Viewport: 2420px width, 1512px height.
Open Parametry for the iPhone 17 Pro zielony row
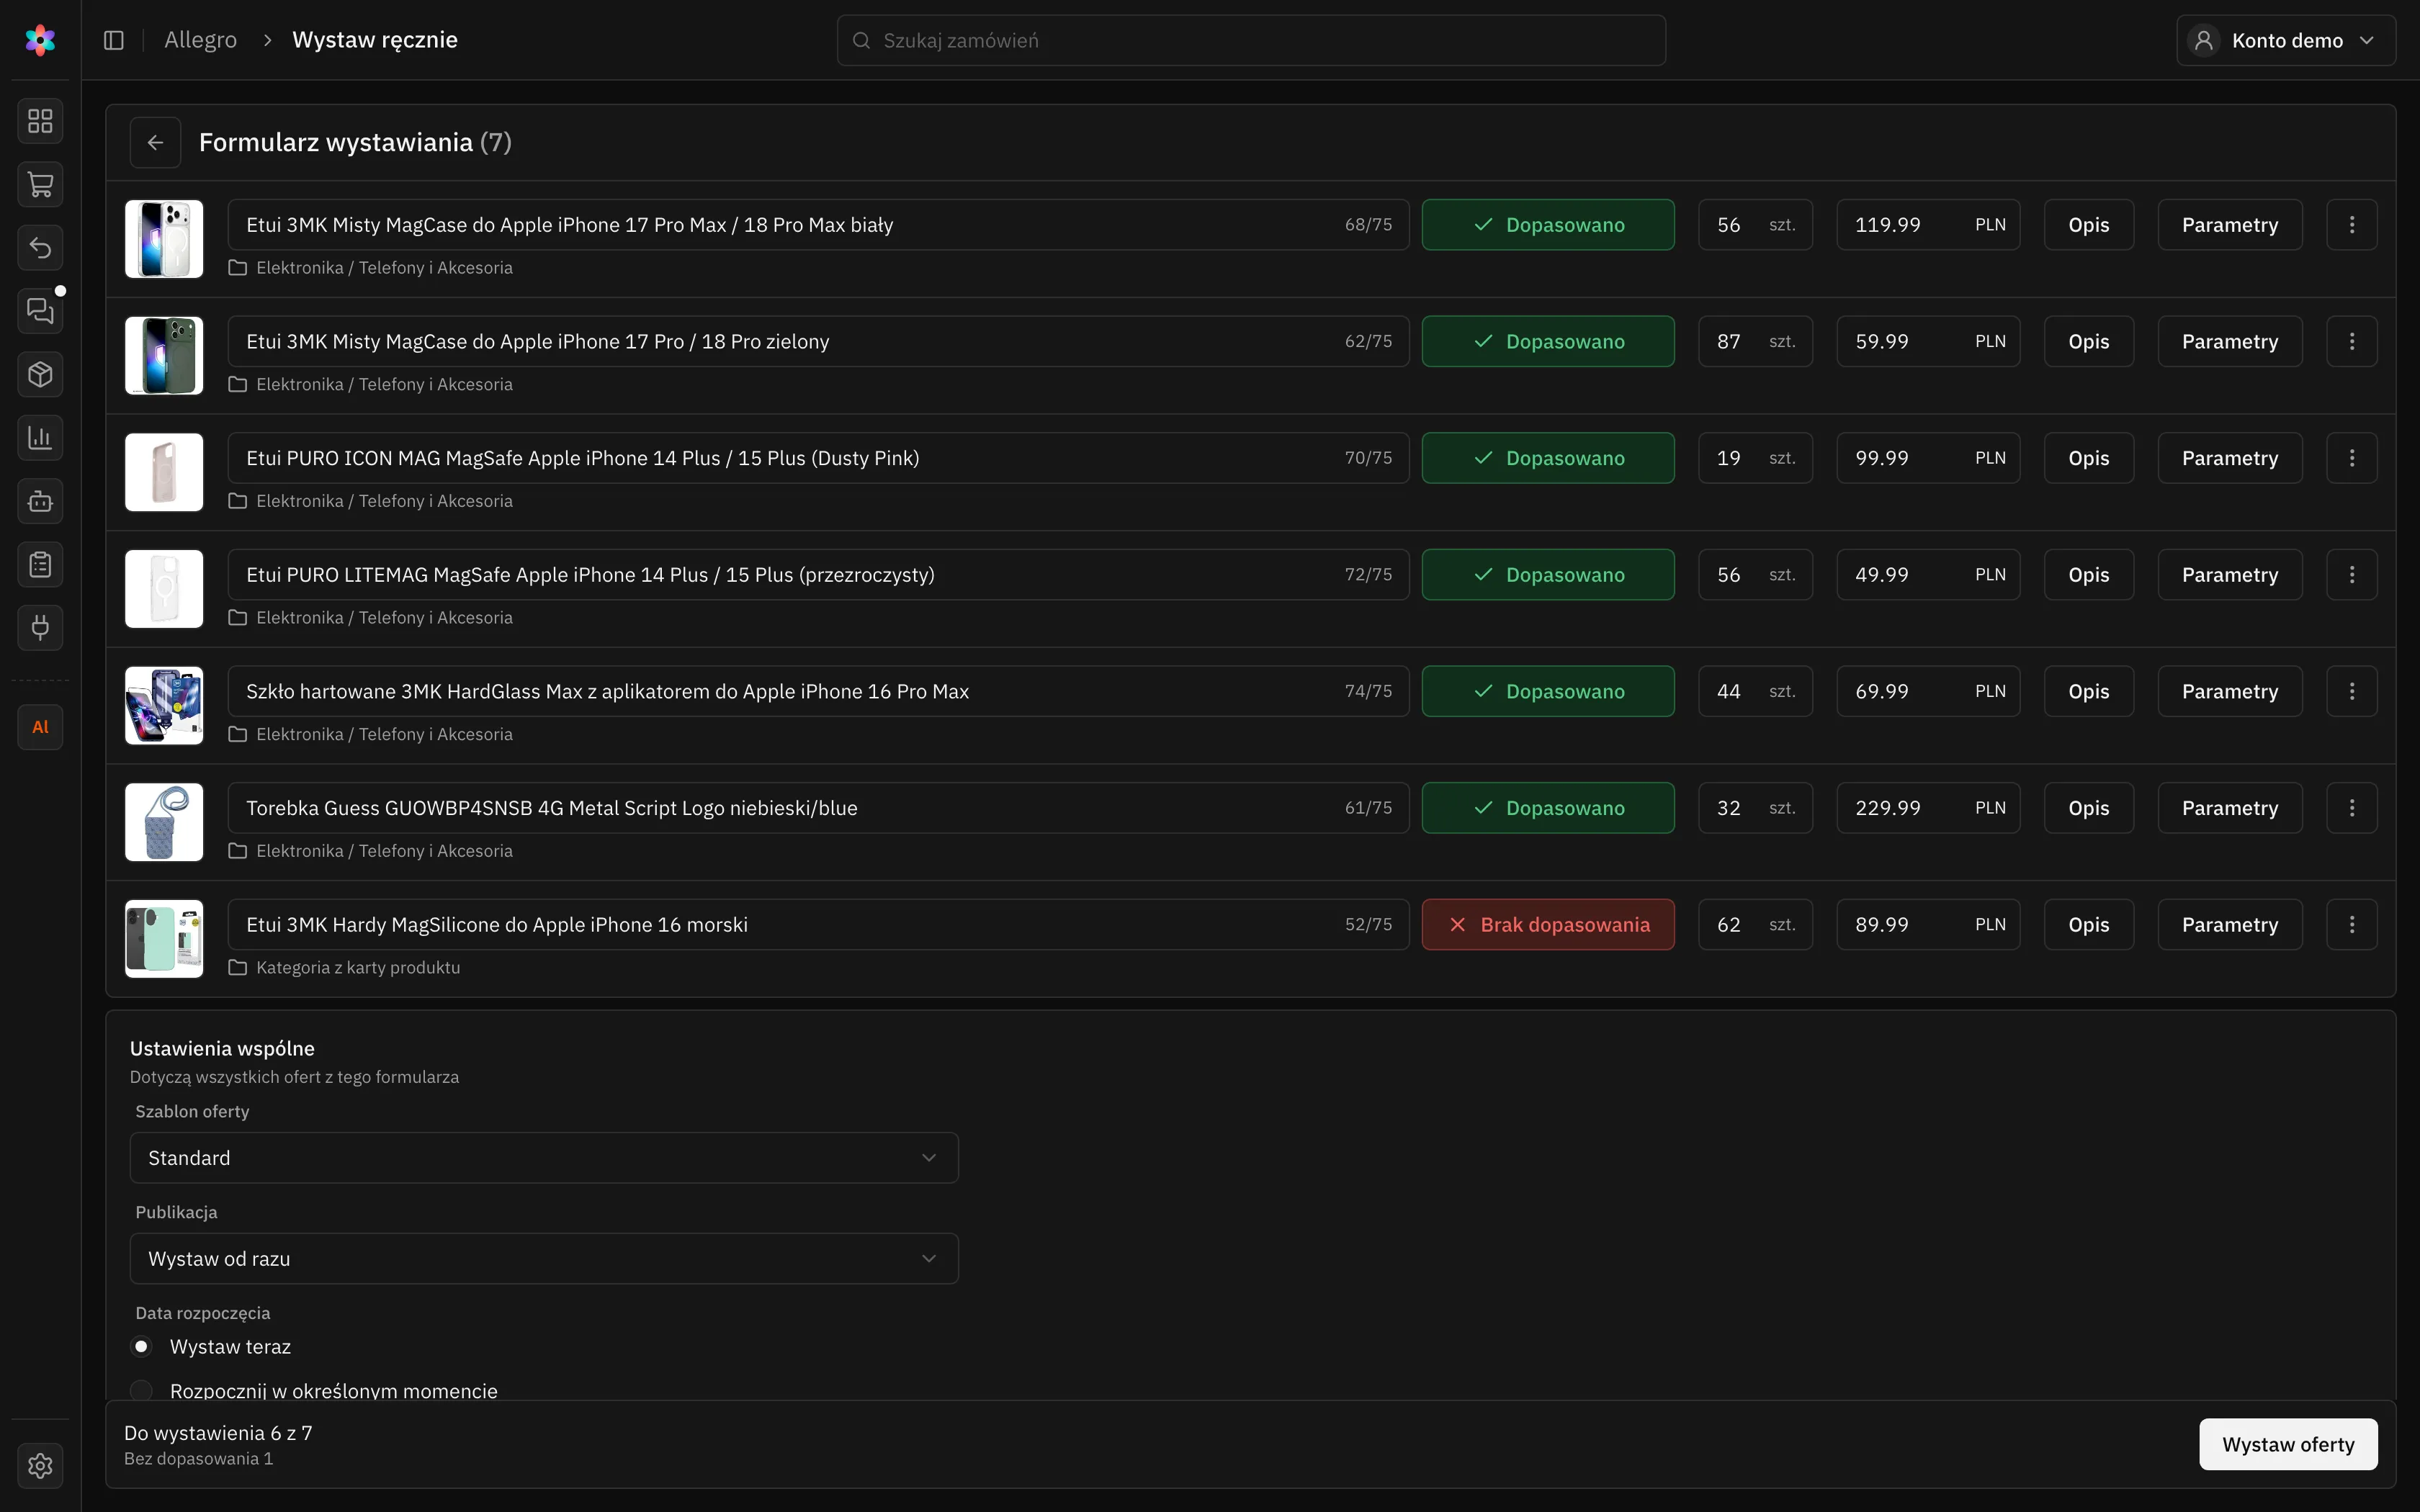pos(2230,342)
